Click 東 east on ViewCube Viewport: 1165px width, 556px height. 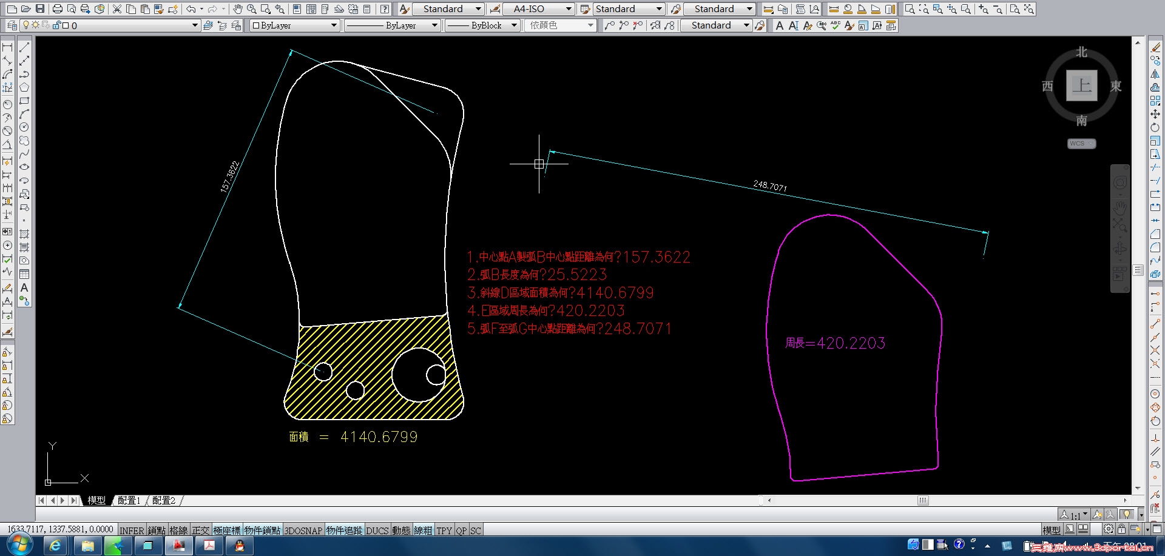tap(1115, 86)
